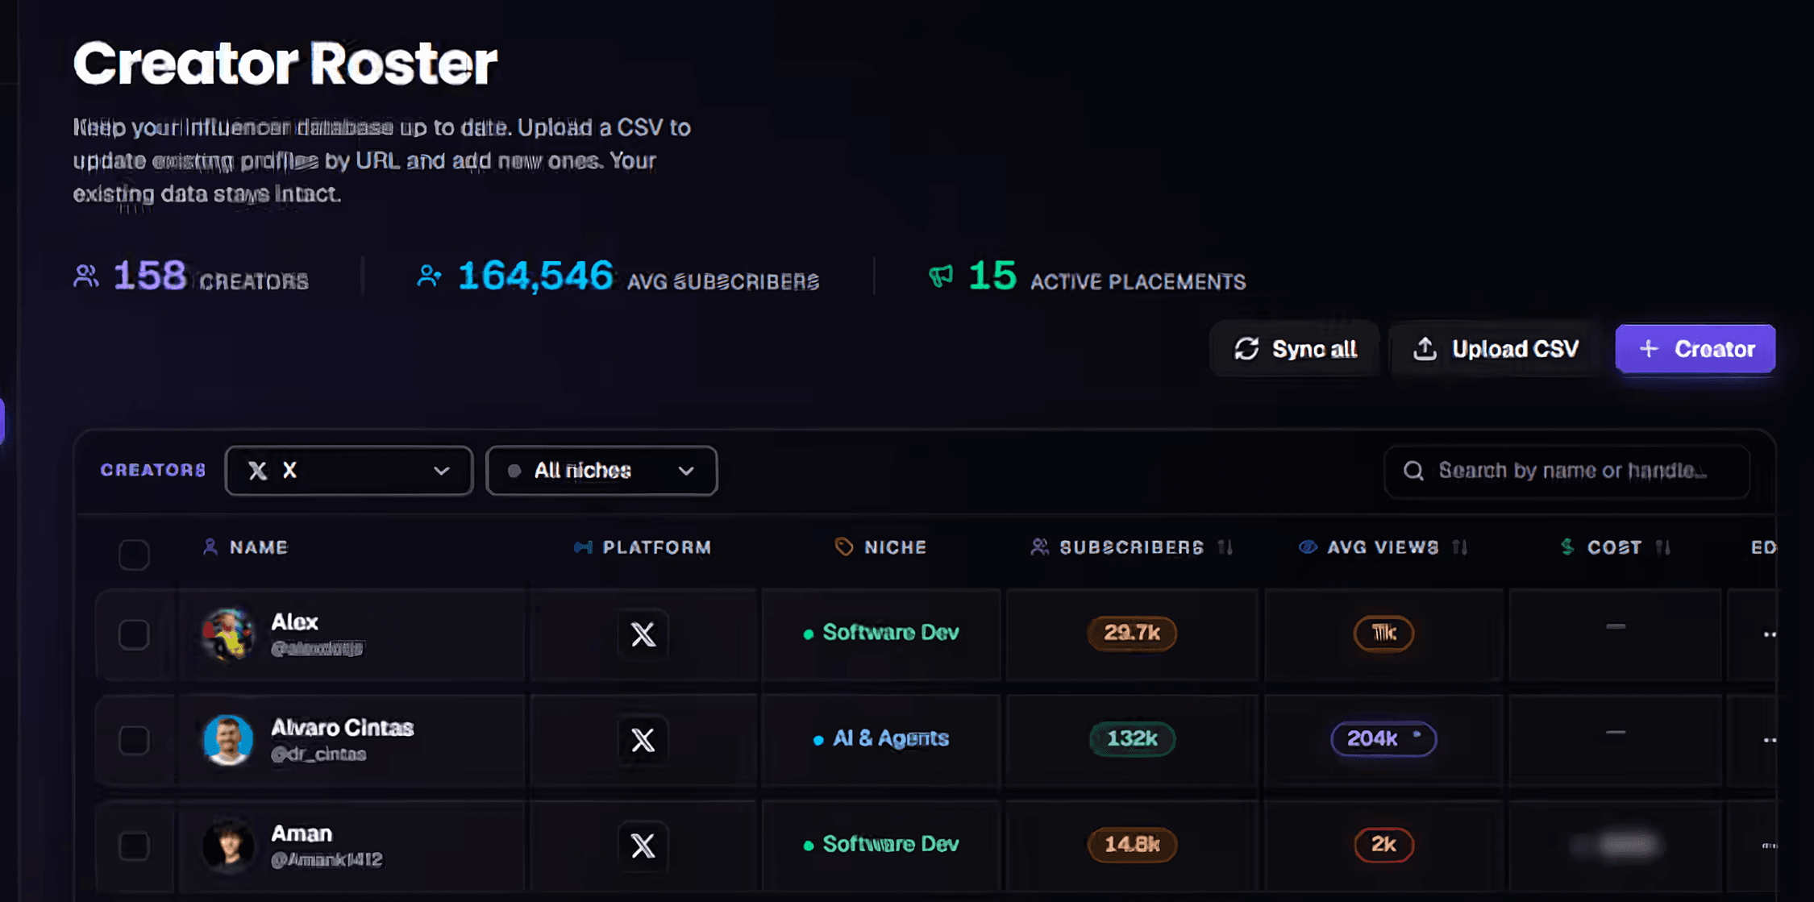
Task: Click the 204k avg views badge
Action: point(1383,738)
